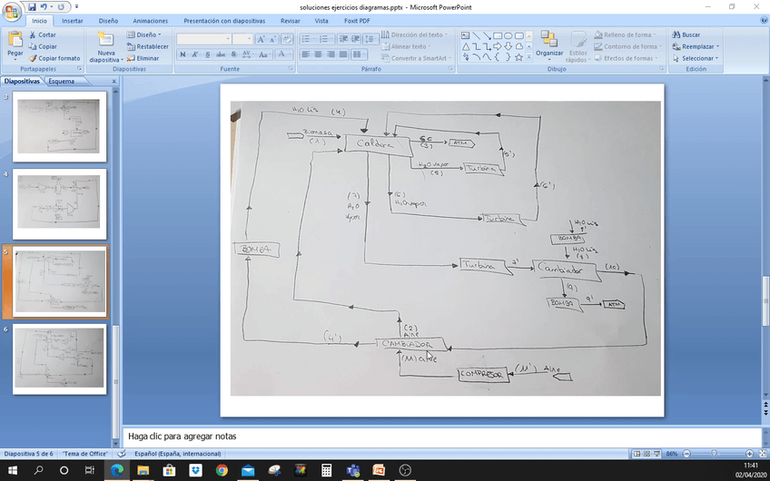
Task: Run spell check from the status bar icon
Action: [122, 454]
